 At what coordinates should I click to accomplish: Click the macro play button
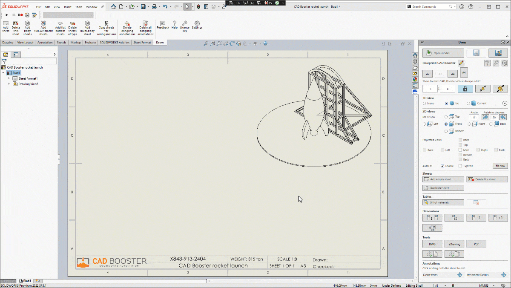pyautogui.click(x=7, y=15)
